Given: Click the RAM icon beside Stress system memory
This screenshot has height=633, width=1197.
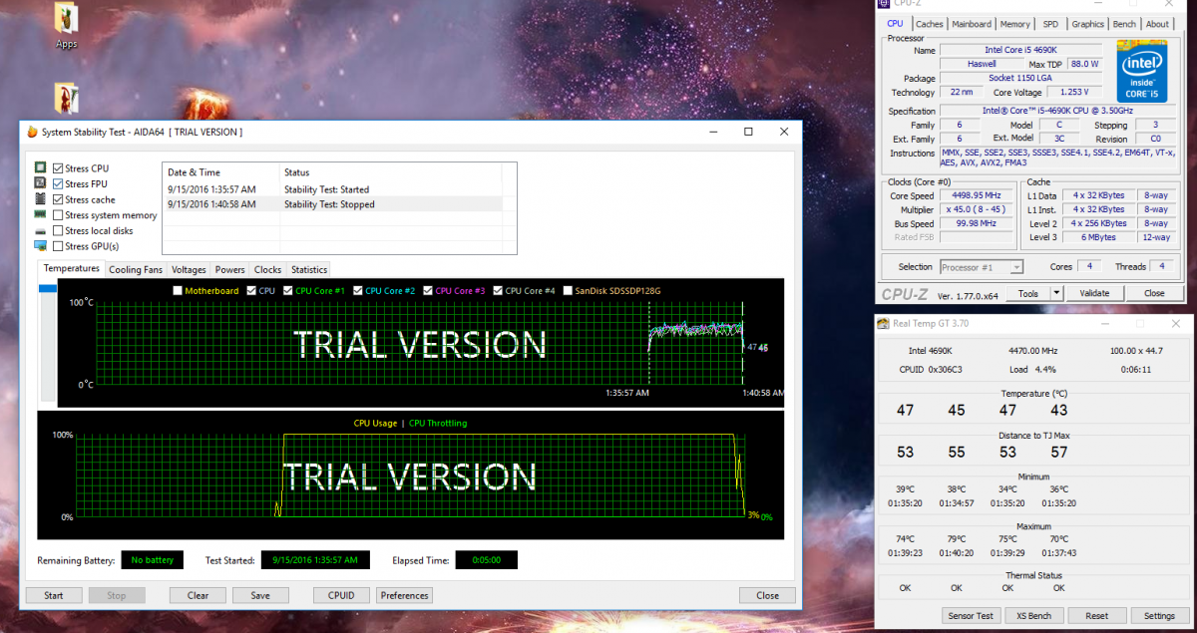Looking at the screenshot, I should click(41, 215).
